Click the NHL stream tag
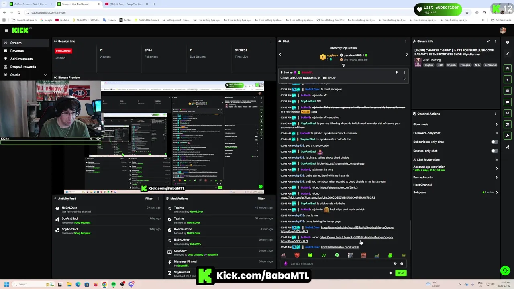This screenshot has height=289, width=514. point(477,65)
